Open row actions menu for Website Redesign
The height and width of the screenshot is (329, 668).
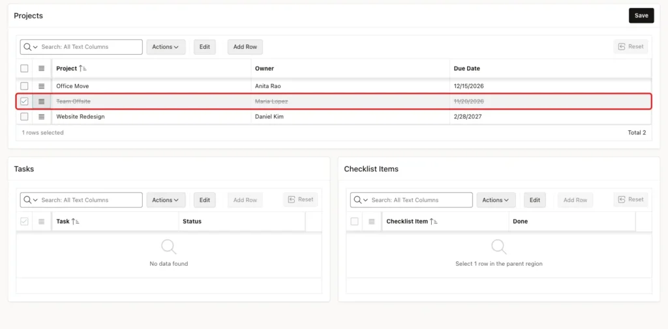[41, 117]
